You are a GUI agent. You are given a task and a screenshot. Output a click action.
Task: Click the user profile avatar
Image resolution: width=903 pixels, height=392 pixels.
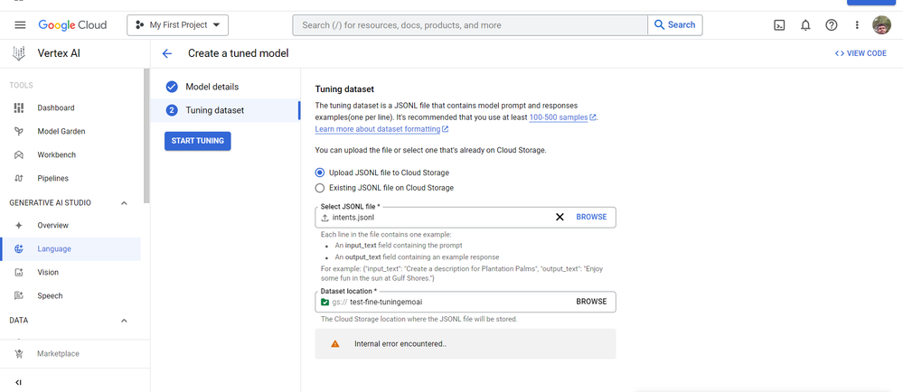click(x=881, y=25)
